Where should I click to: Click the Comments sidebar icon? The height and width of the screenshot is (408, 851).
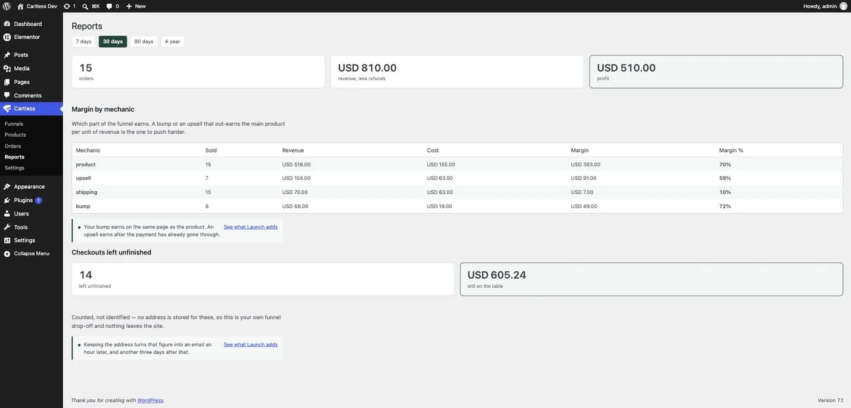pyautogui.click(x=7, y=95)
